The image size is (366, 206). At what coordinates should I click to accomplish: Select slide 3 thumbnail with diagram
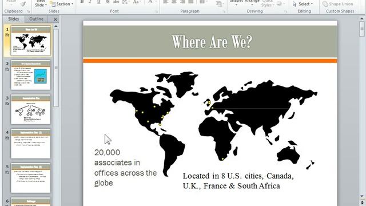pyautogui.click(x=30, y=109)
